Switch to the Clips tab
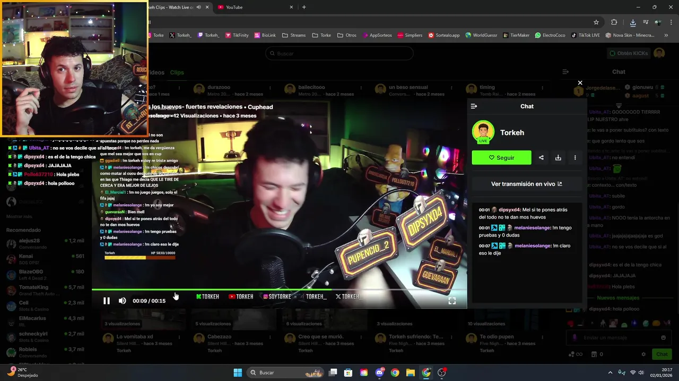Viewport: 679px width, 381px height. [x=177, y=72]
